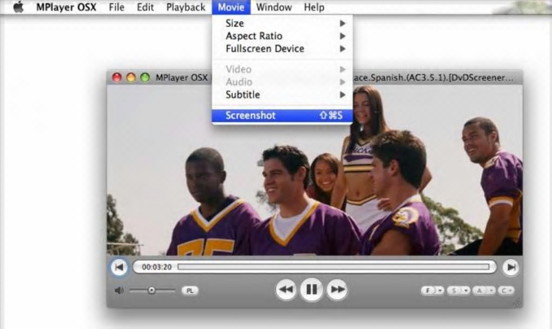The image size is (552, 329).
Task: Expand the Size submenu
Action: click(282, 23)
